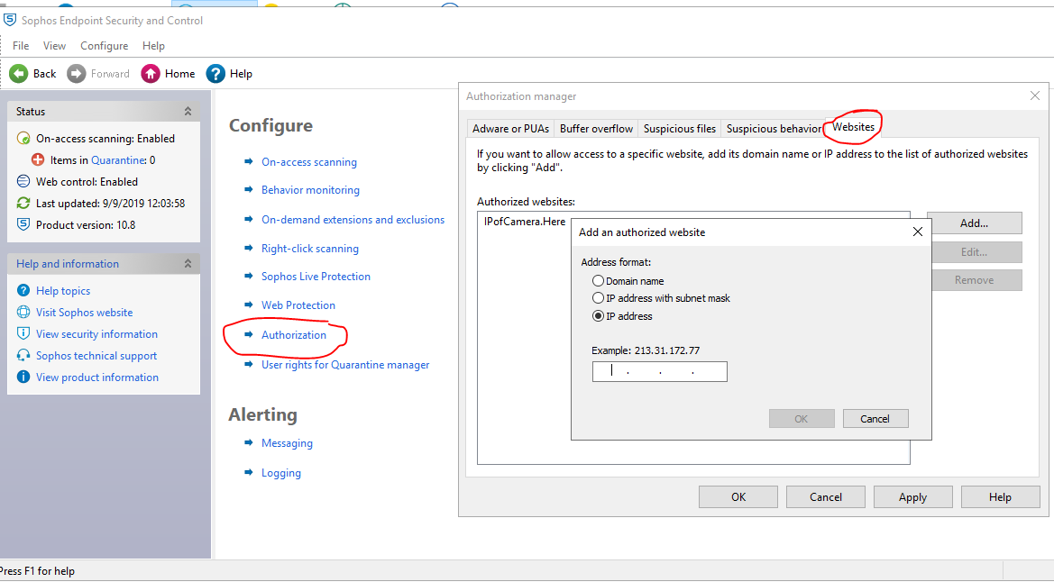Click the Visit Sophos website globe icon
Viewport: 1054px width, 582px height.
(x=23, y=312)
